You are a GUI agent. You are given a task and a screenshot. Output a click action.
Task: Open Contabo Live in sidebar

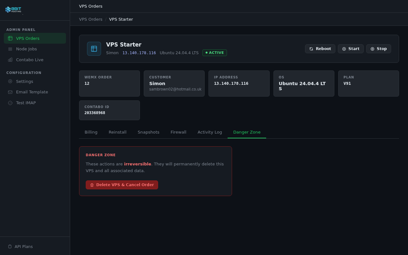[35, 60]
